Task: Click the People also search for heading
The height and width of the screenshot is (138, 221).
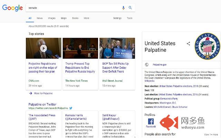Action: point(160,134)
